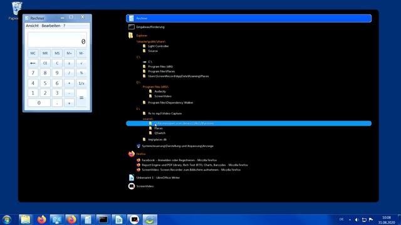
Task: Open the Ansicht menu in Rechner
Action: pyautogui.click(x=32, y=26)
